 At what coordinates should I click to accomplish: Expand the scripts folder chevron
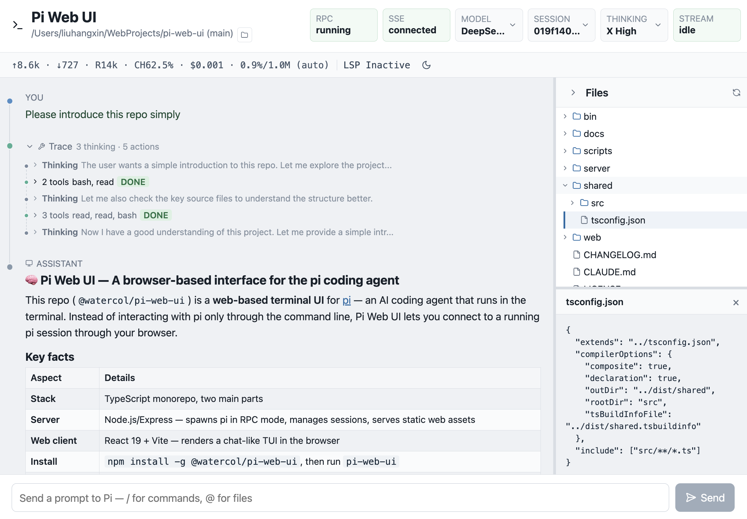pos(565,151)
